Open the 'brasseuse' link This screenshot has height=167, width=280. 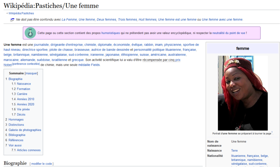[x=82, y=50]
